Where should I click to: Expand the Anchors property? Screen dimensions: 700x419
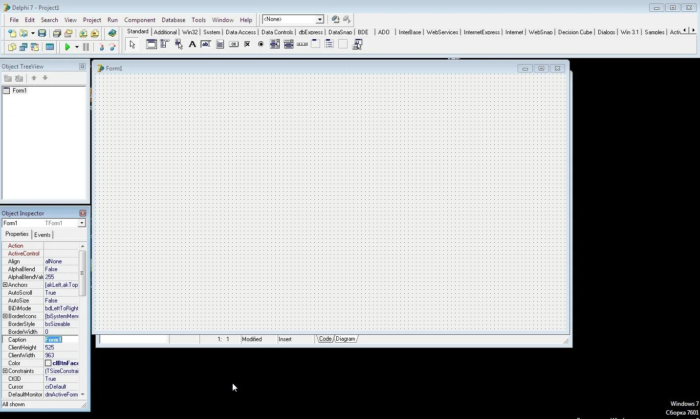[5, 285]
